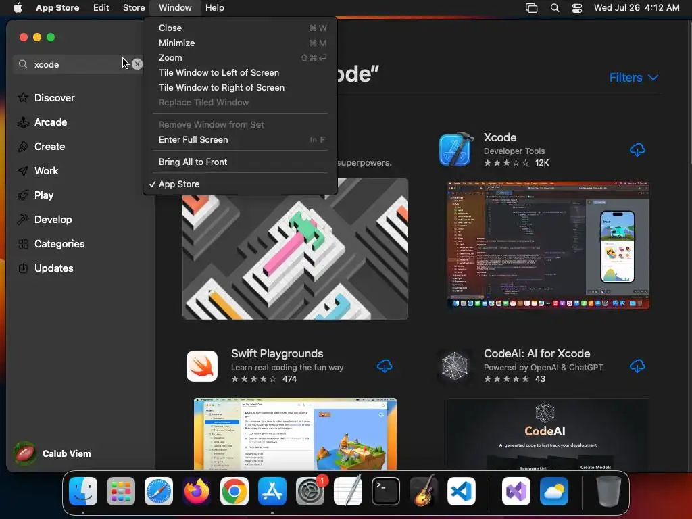The width and height of the screenshot is (692, 519).
Task: Open Trash in the Dock
Action: [x=609, y=491]
